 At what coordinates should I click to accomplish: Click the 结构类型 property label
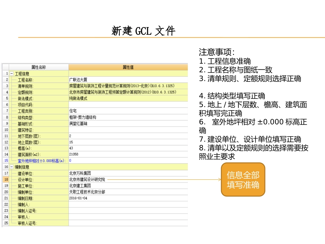(x=26, y=117)
